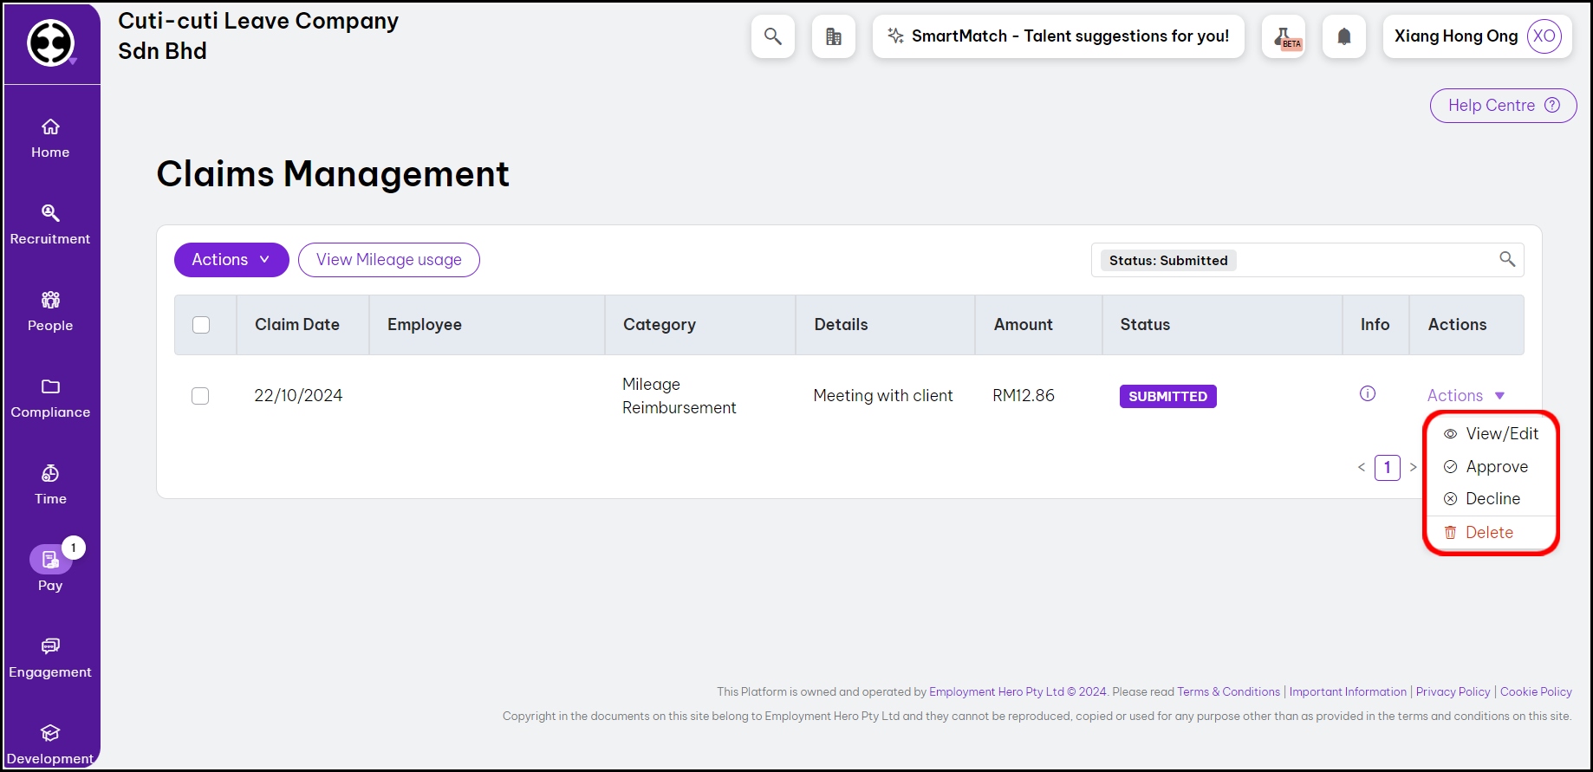Click View Mileage usage button
Viewport: 1593px width, 772px height.
[388, 260]
